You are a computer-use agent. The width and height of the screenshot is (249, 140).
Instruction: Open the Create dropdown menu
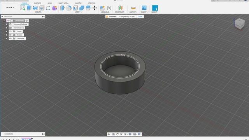(39, 12)
